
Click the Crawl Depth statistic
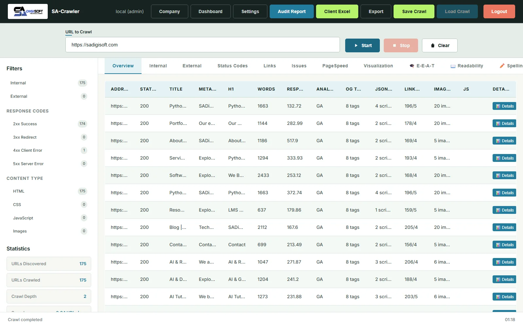point(49,297)
